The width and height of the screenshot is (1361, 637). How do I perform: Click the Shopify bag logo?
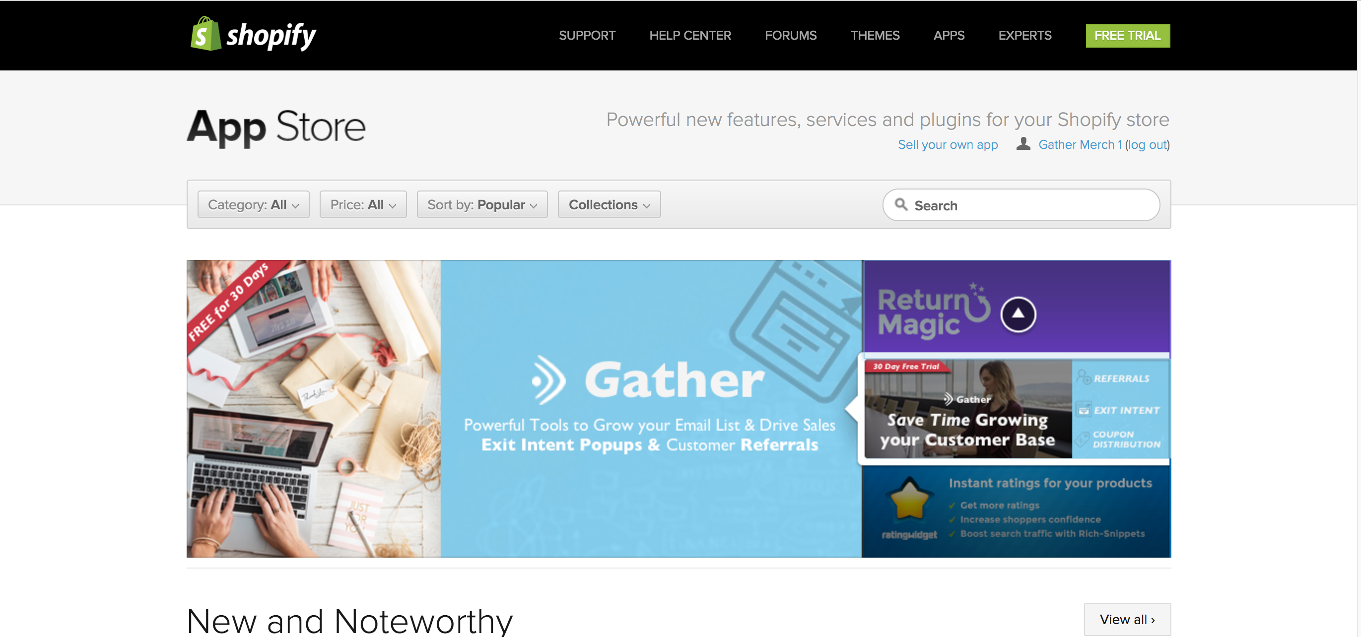205,34
